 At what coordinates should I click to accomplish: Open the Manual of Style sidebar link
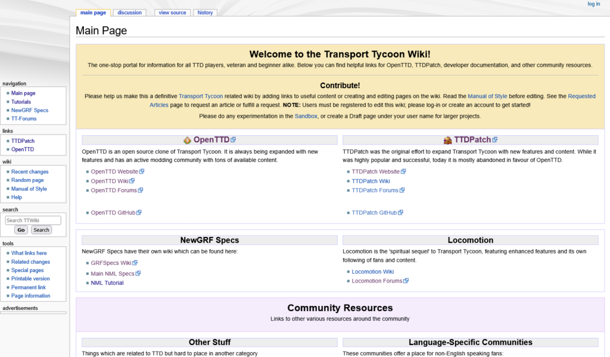click(x=29, y=189)
